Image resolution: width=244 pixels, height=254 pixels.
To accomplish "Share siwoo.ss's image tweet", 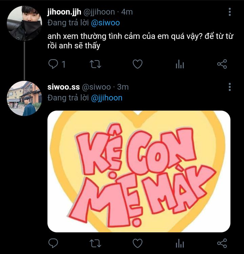I will coord(222,243).
